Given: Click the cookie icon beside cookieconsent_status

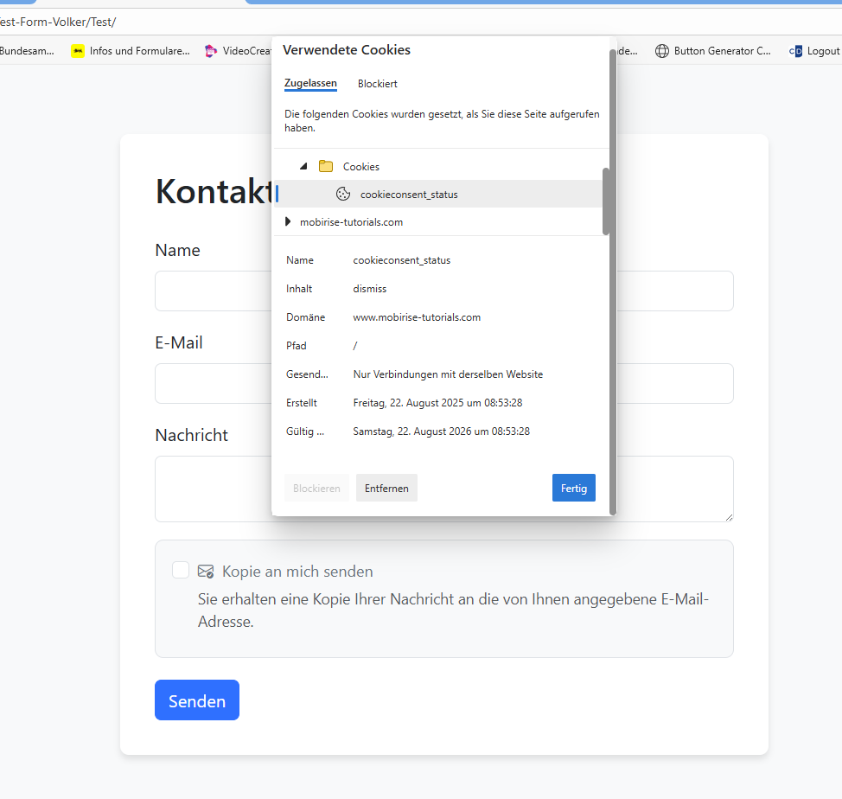Looking at the screenshot, I should (342, 195).
